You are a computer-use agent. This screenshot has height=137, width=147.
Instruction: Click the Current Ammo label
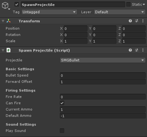(19, 109)
